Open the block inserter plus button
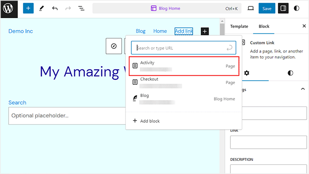309x174 pixels. tap(28, 8)
